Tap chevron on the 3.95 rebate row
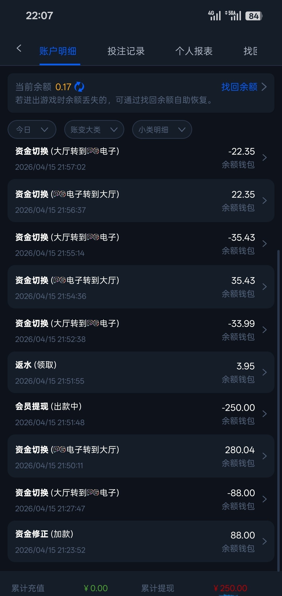The image size is (282, 596). 264,372
